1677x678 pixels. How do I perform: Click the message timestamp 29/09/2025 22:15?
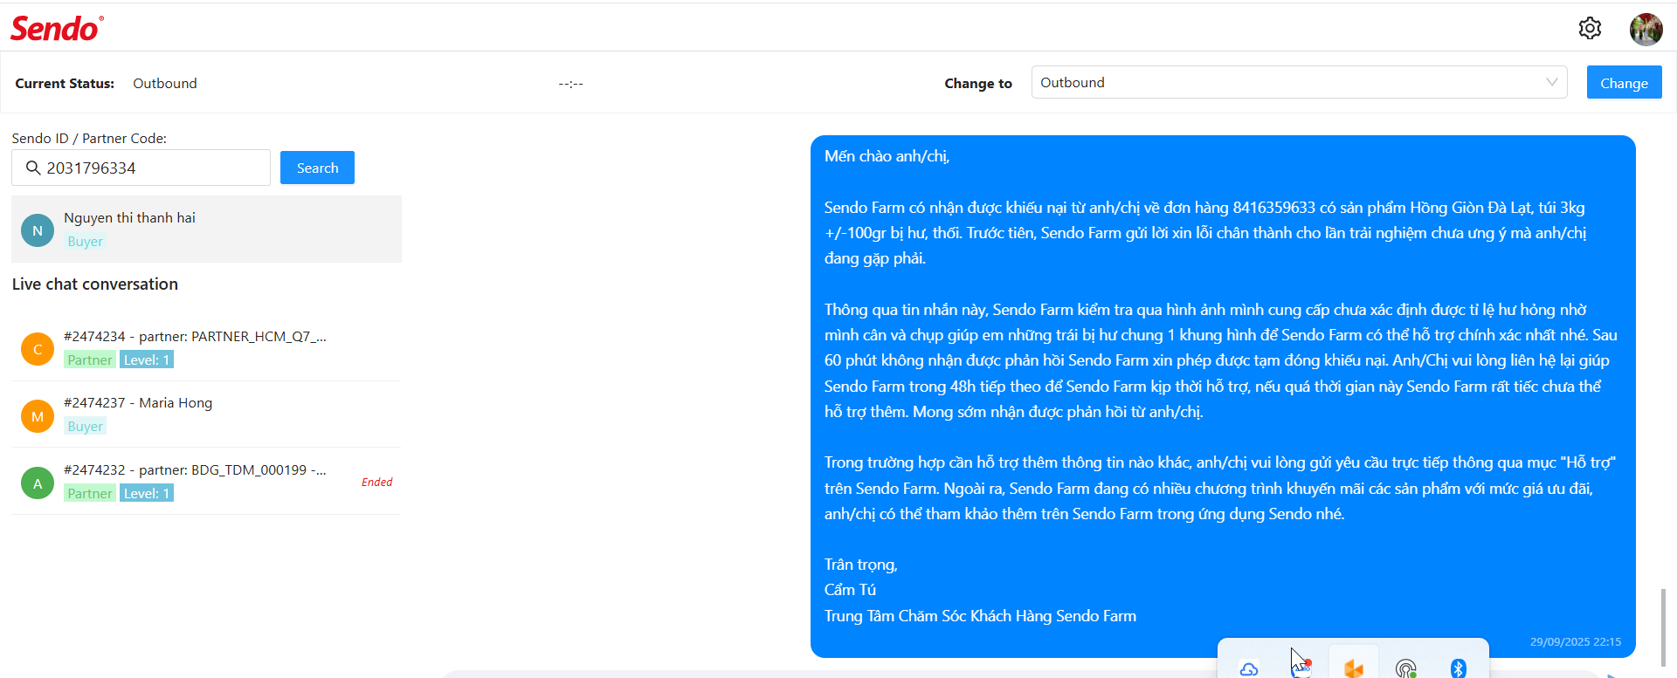(1575, 641)
